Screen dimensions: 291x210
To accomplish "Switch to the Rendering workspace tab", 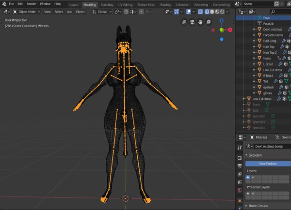I will pyautogui.click(x=201, y=5).
